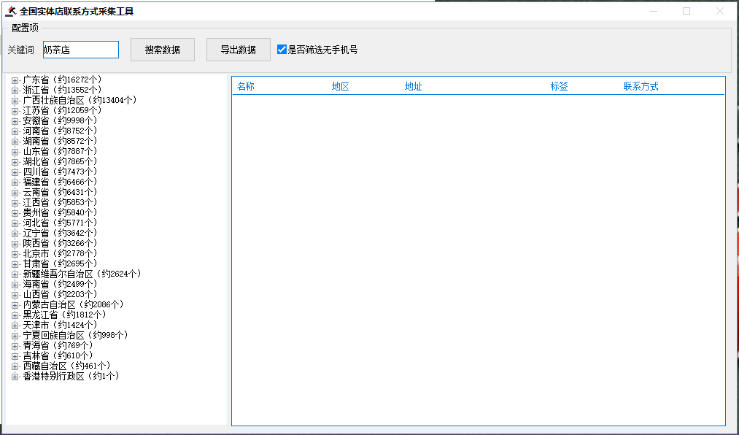Screen dimensions: 739x435
Task: Maximize the application window
Action: point(686,11)
